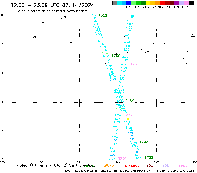The height and width of the screenshot is (173, 197).
Task: Select the wave height value 5.29
Action: pyautogui.click(x=130, y=20)
